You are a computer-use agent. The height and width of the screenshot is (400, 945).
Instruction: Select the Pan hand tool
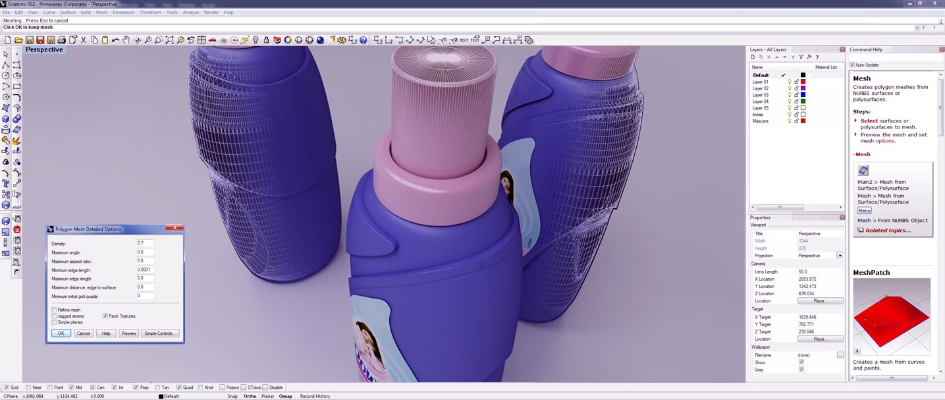[126, 40]
